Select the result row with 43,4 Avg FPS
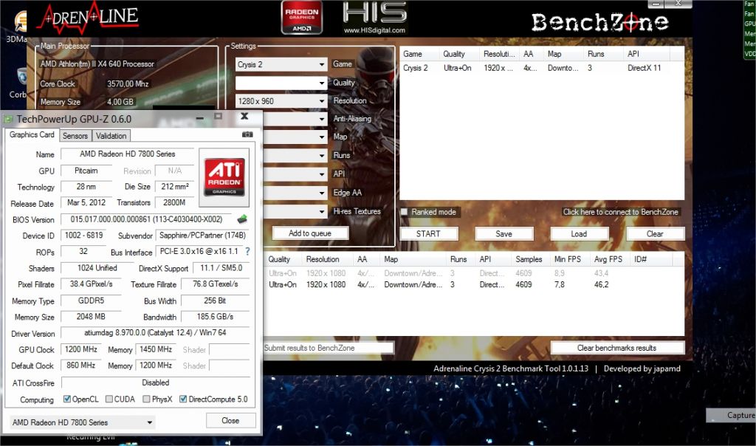The image size is (756, 446). click(x=473, y=273)
